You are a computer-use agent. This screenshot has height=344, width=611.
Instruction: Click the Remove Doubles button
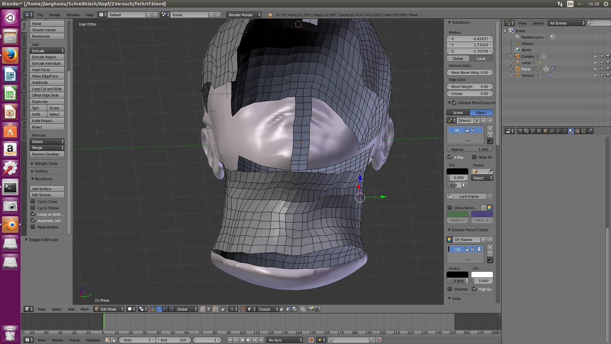pos(47,154)
